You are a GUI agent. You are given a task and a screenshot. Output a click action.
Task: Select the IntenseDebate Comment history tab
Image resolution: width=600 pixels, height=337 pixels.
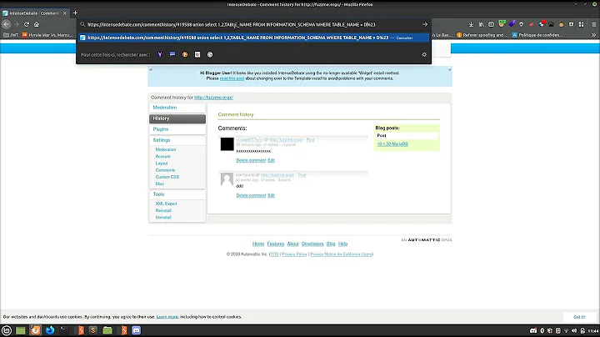[33, 13]
